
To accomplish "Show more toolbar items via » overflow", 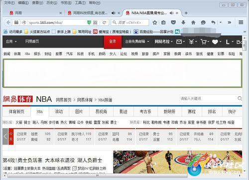I will pos(230,22).
